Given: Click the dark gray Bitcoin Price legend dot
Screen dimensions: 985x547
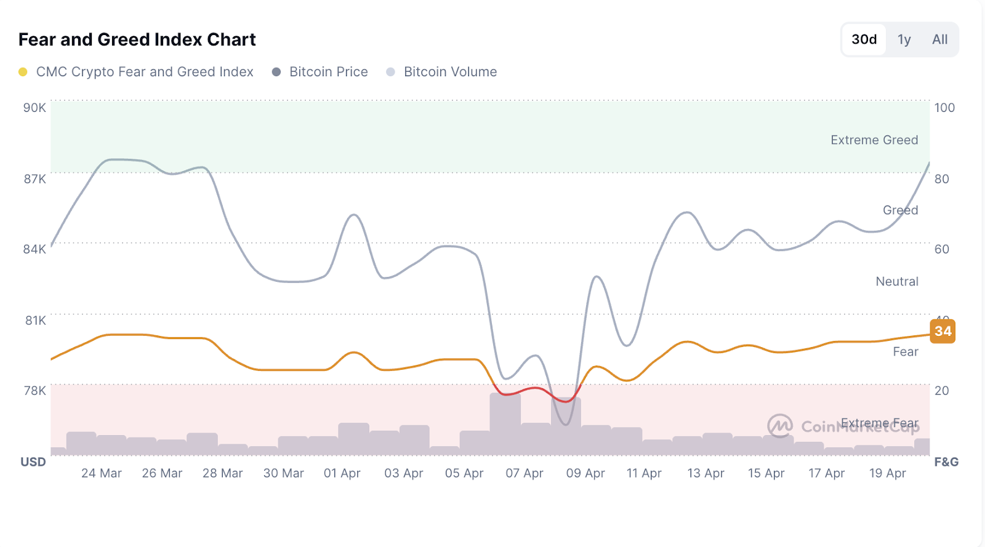Looking at the screenshot, I should click(276, 72).
